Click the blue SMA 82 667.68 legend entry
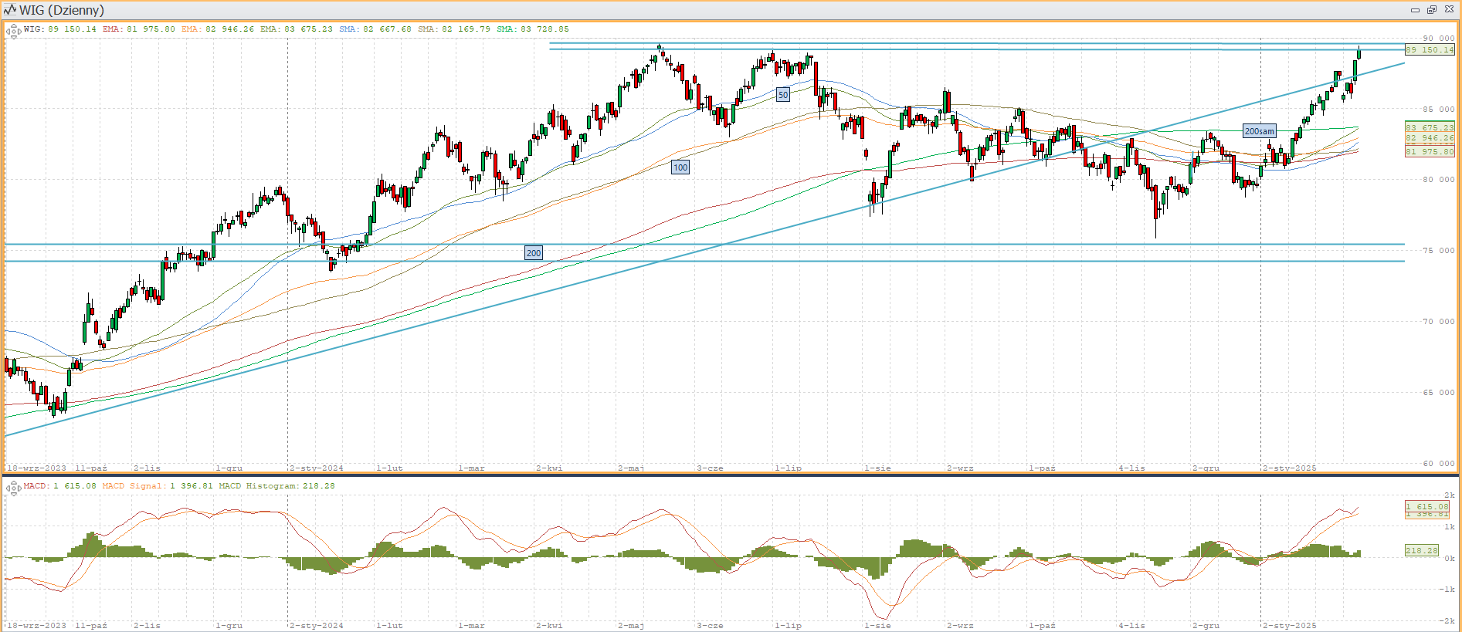 375,29
